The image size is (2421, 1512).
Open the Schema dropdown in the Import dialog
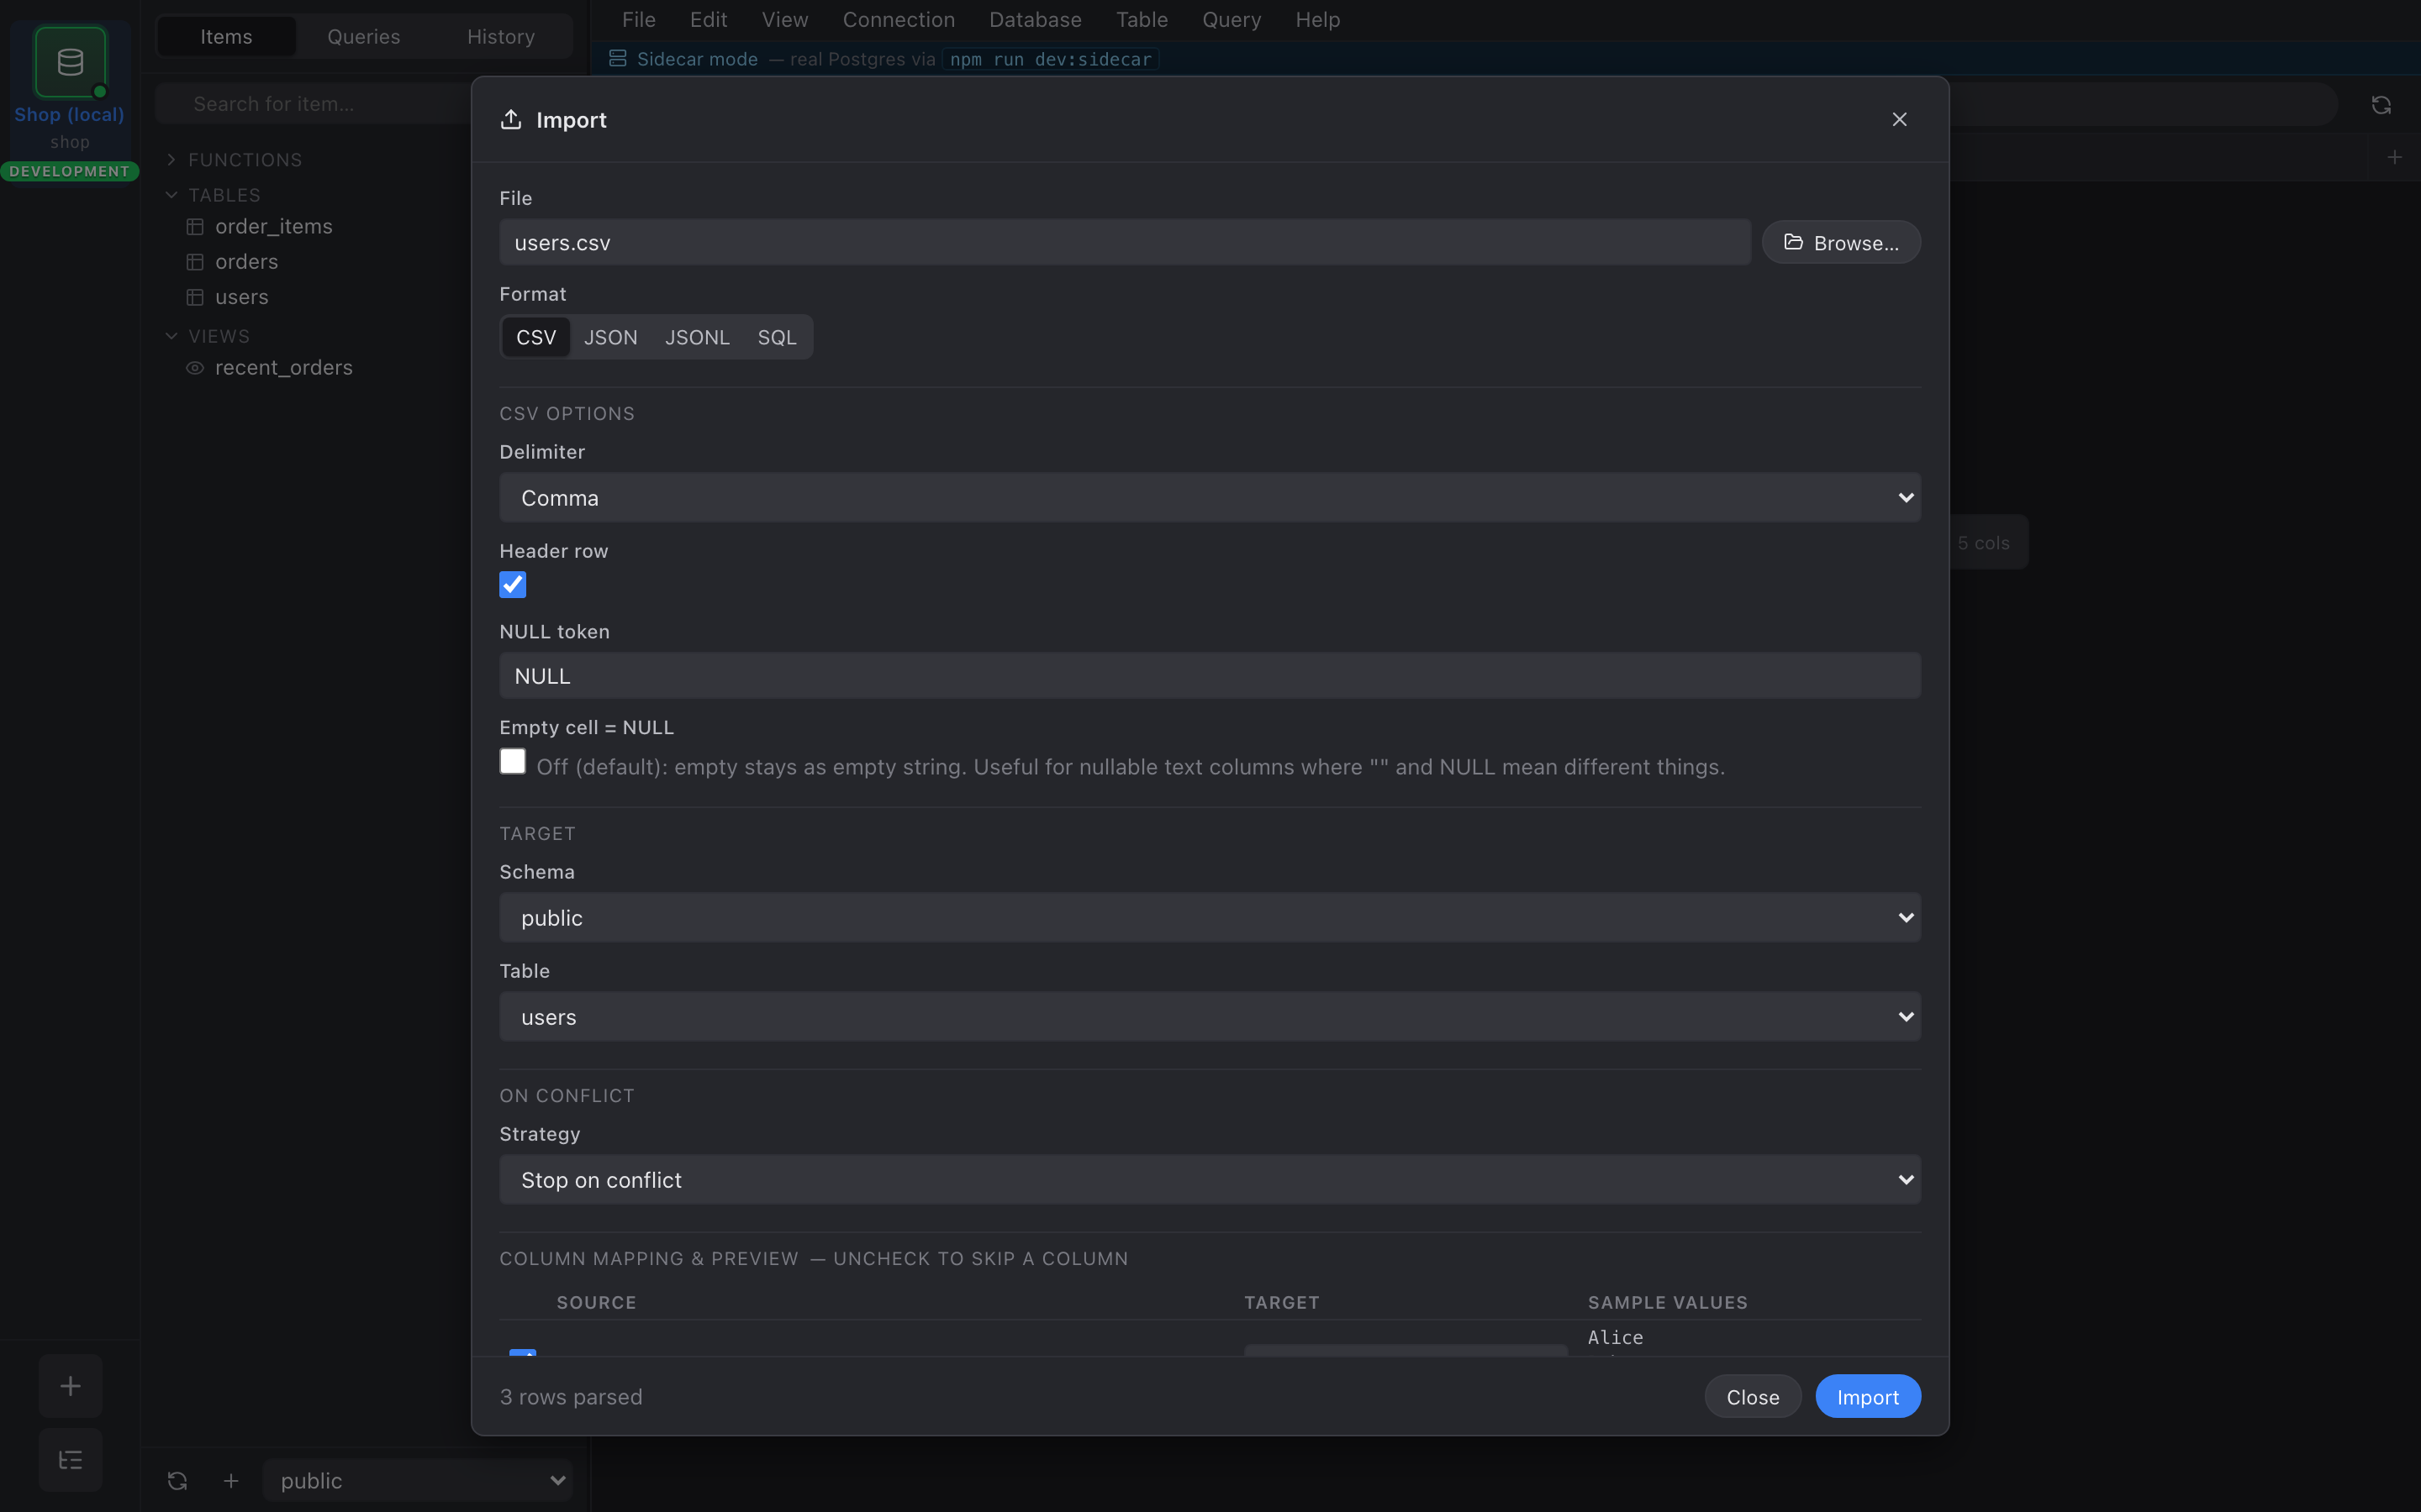click(x=1210, y=918)
